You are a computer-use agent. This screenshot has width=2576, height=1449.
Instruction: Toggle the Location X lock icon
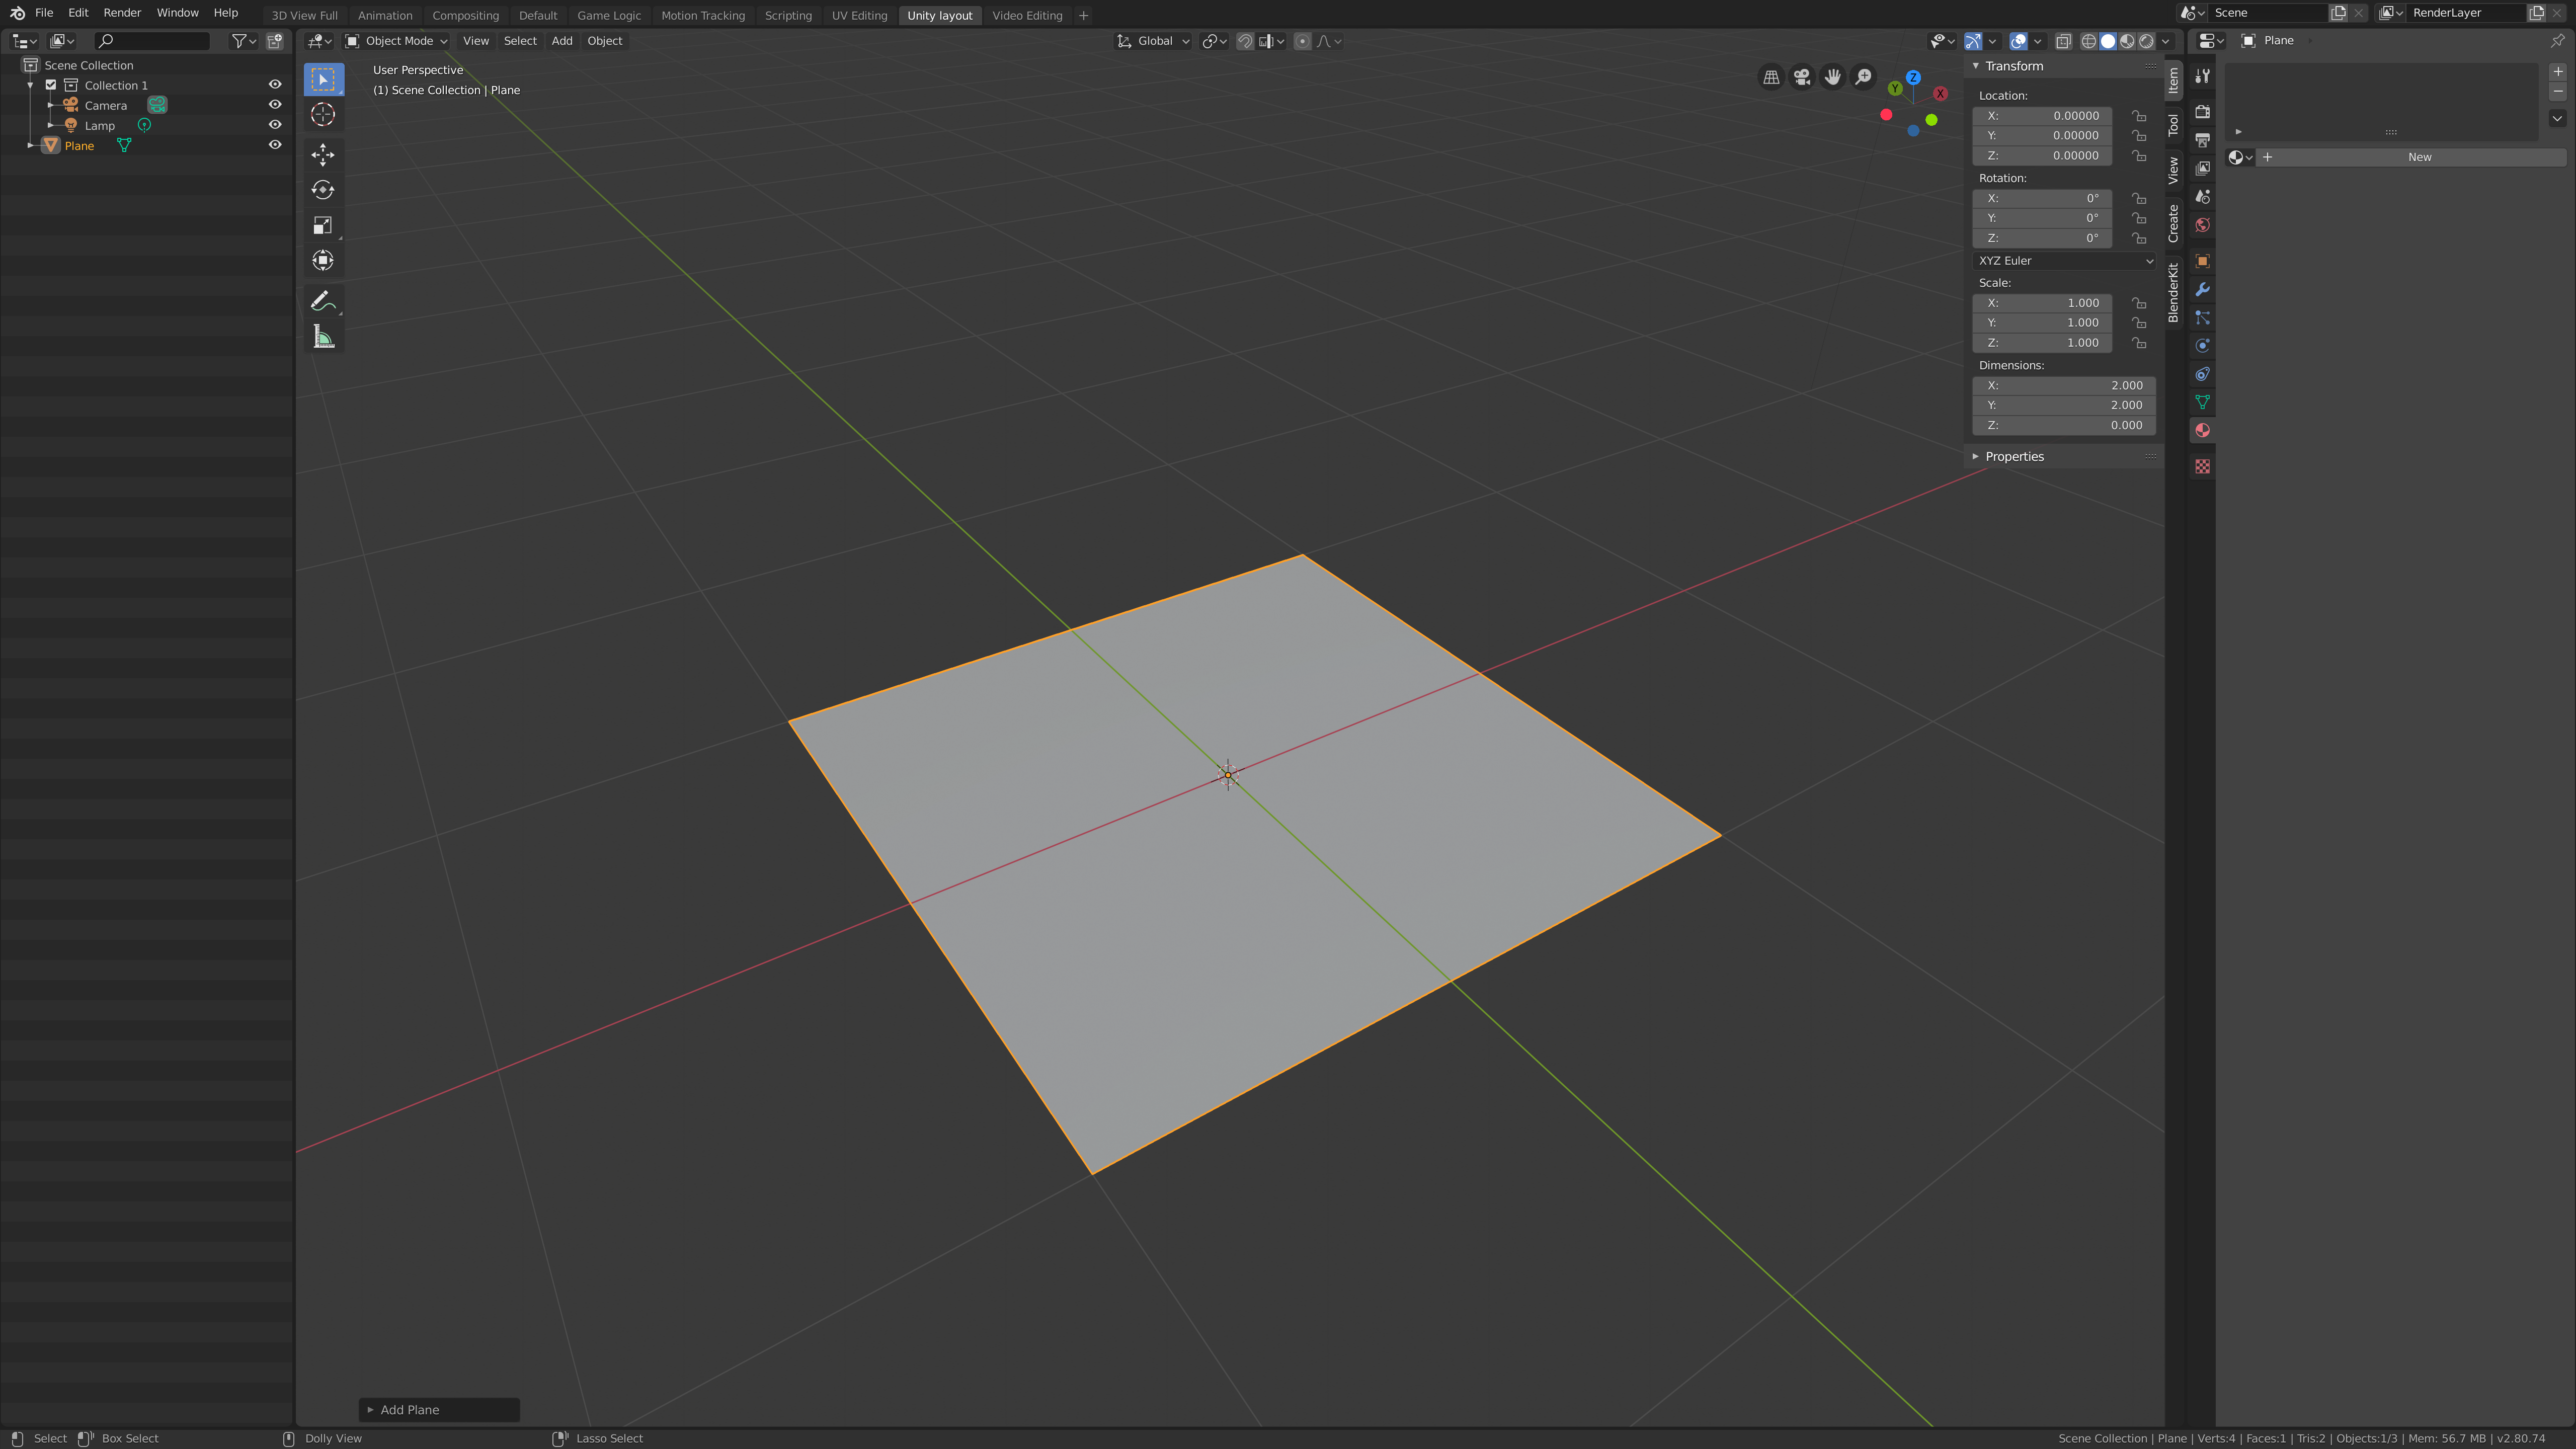2139,116
